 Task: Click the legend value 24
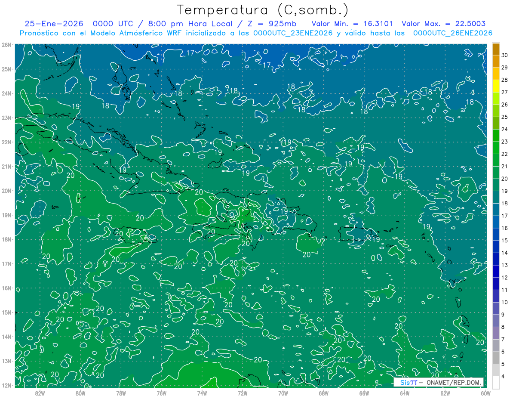click(x=505, y=129)
